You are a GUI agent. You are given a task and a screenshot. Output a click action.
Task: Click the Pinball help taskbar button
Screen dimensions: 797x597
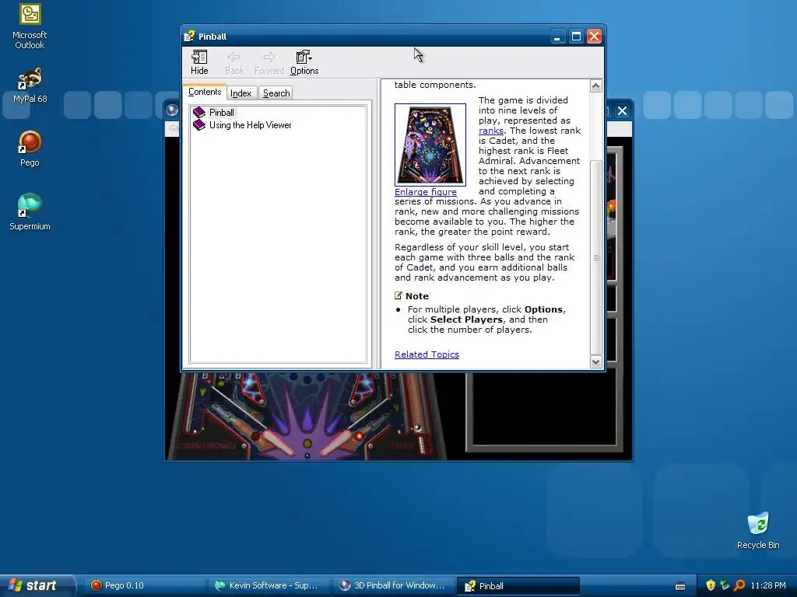point(518,586)
